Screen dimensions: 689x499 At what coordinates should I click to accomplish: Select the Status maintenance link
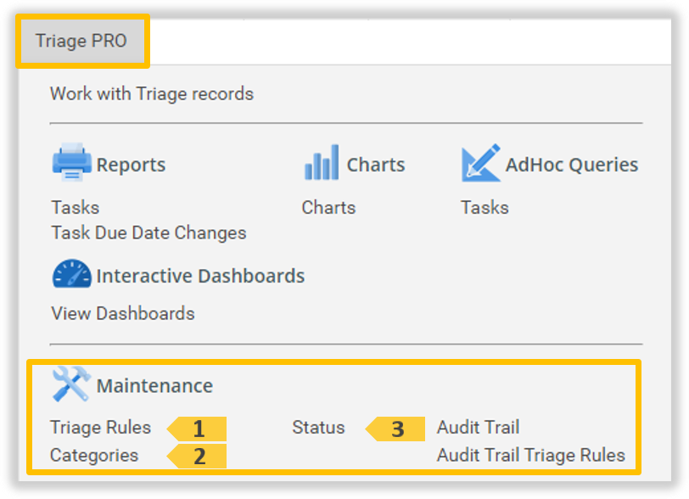coord(318,427)
